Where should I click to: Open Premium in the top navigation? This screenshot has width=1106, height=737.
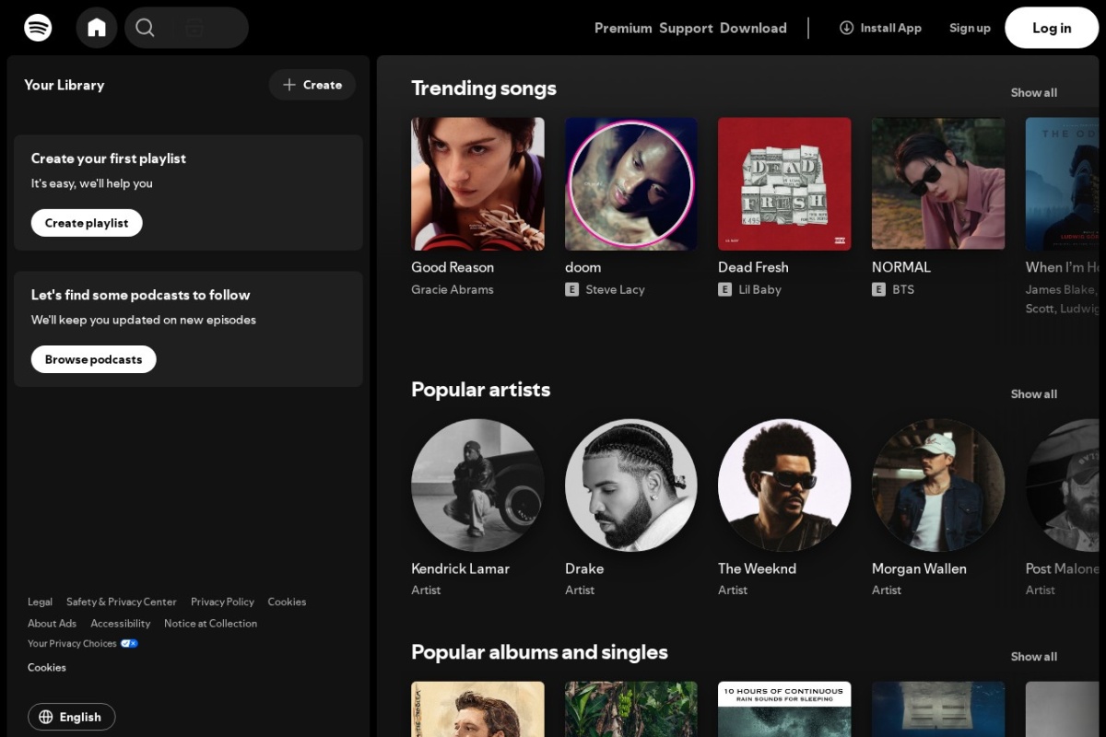click(x=623, y=28)
